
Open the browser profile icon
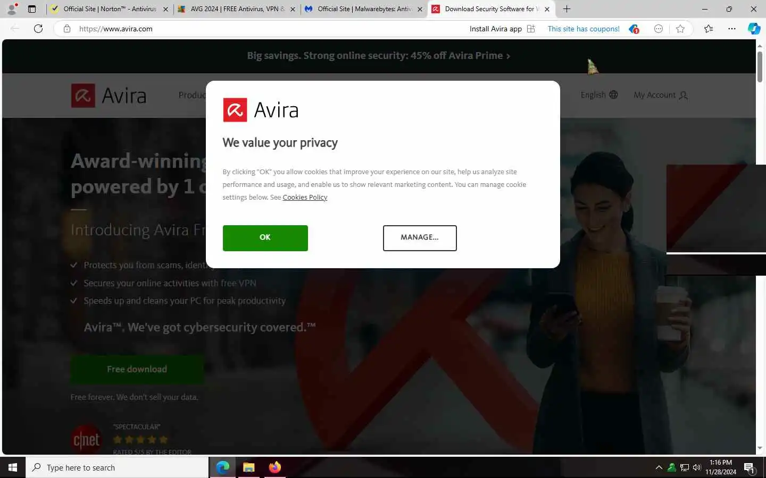click(x=12, y=9)
